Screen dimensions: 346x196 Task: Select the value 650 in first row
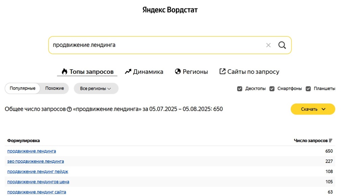tap(329, 151)
